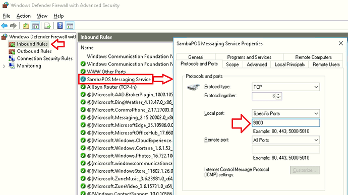Select the SambaPOS Messaging Service rule icon
Screen dimensions: 348x195
pyautogui.click(x=83, y=79)
